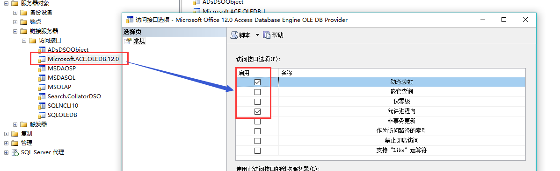
Task: Select the 常规 page icon
Action: click(x=127, y=41)
